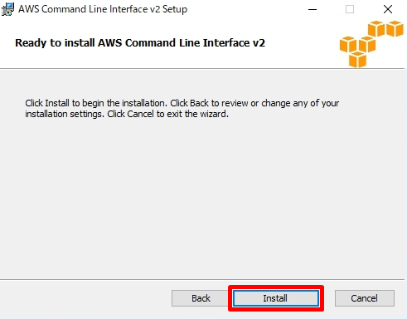Cancel the AWS CLI setup wizard
This screenshot has height=319, width=407.
[x=365, y=298]
